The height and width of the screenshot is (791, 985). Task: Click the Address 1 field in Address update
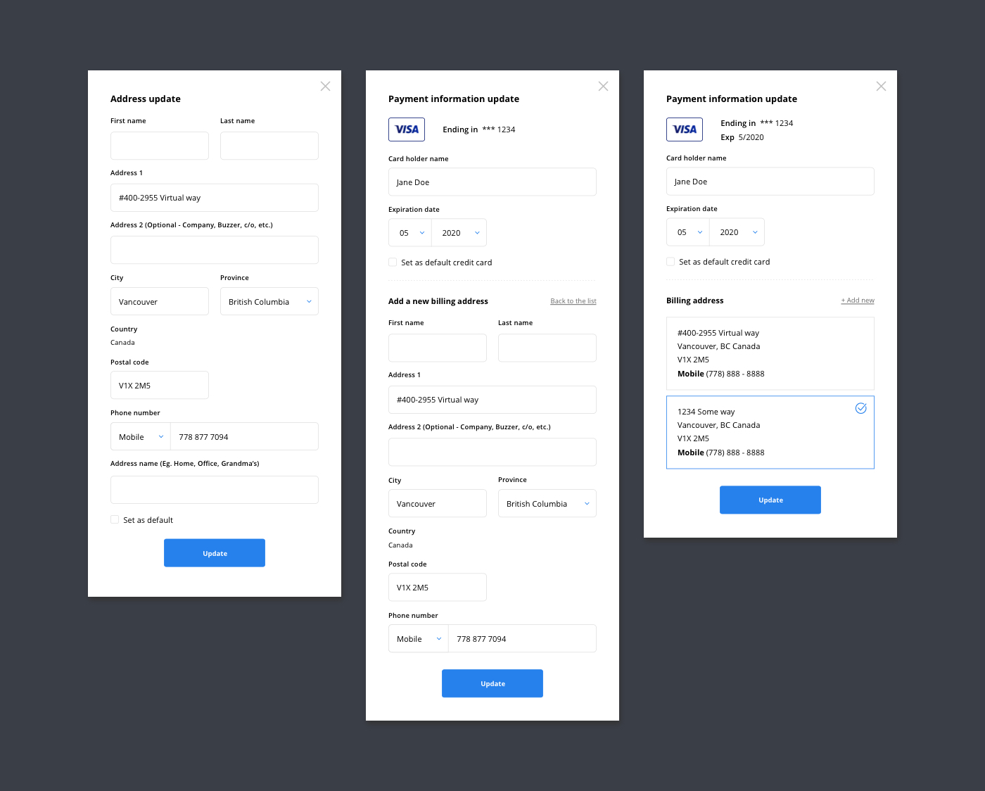click(215, 198)
